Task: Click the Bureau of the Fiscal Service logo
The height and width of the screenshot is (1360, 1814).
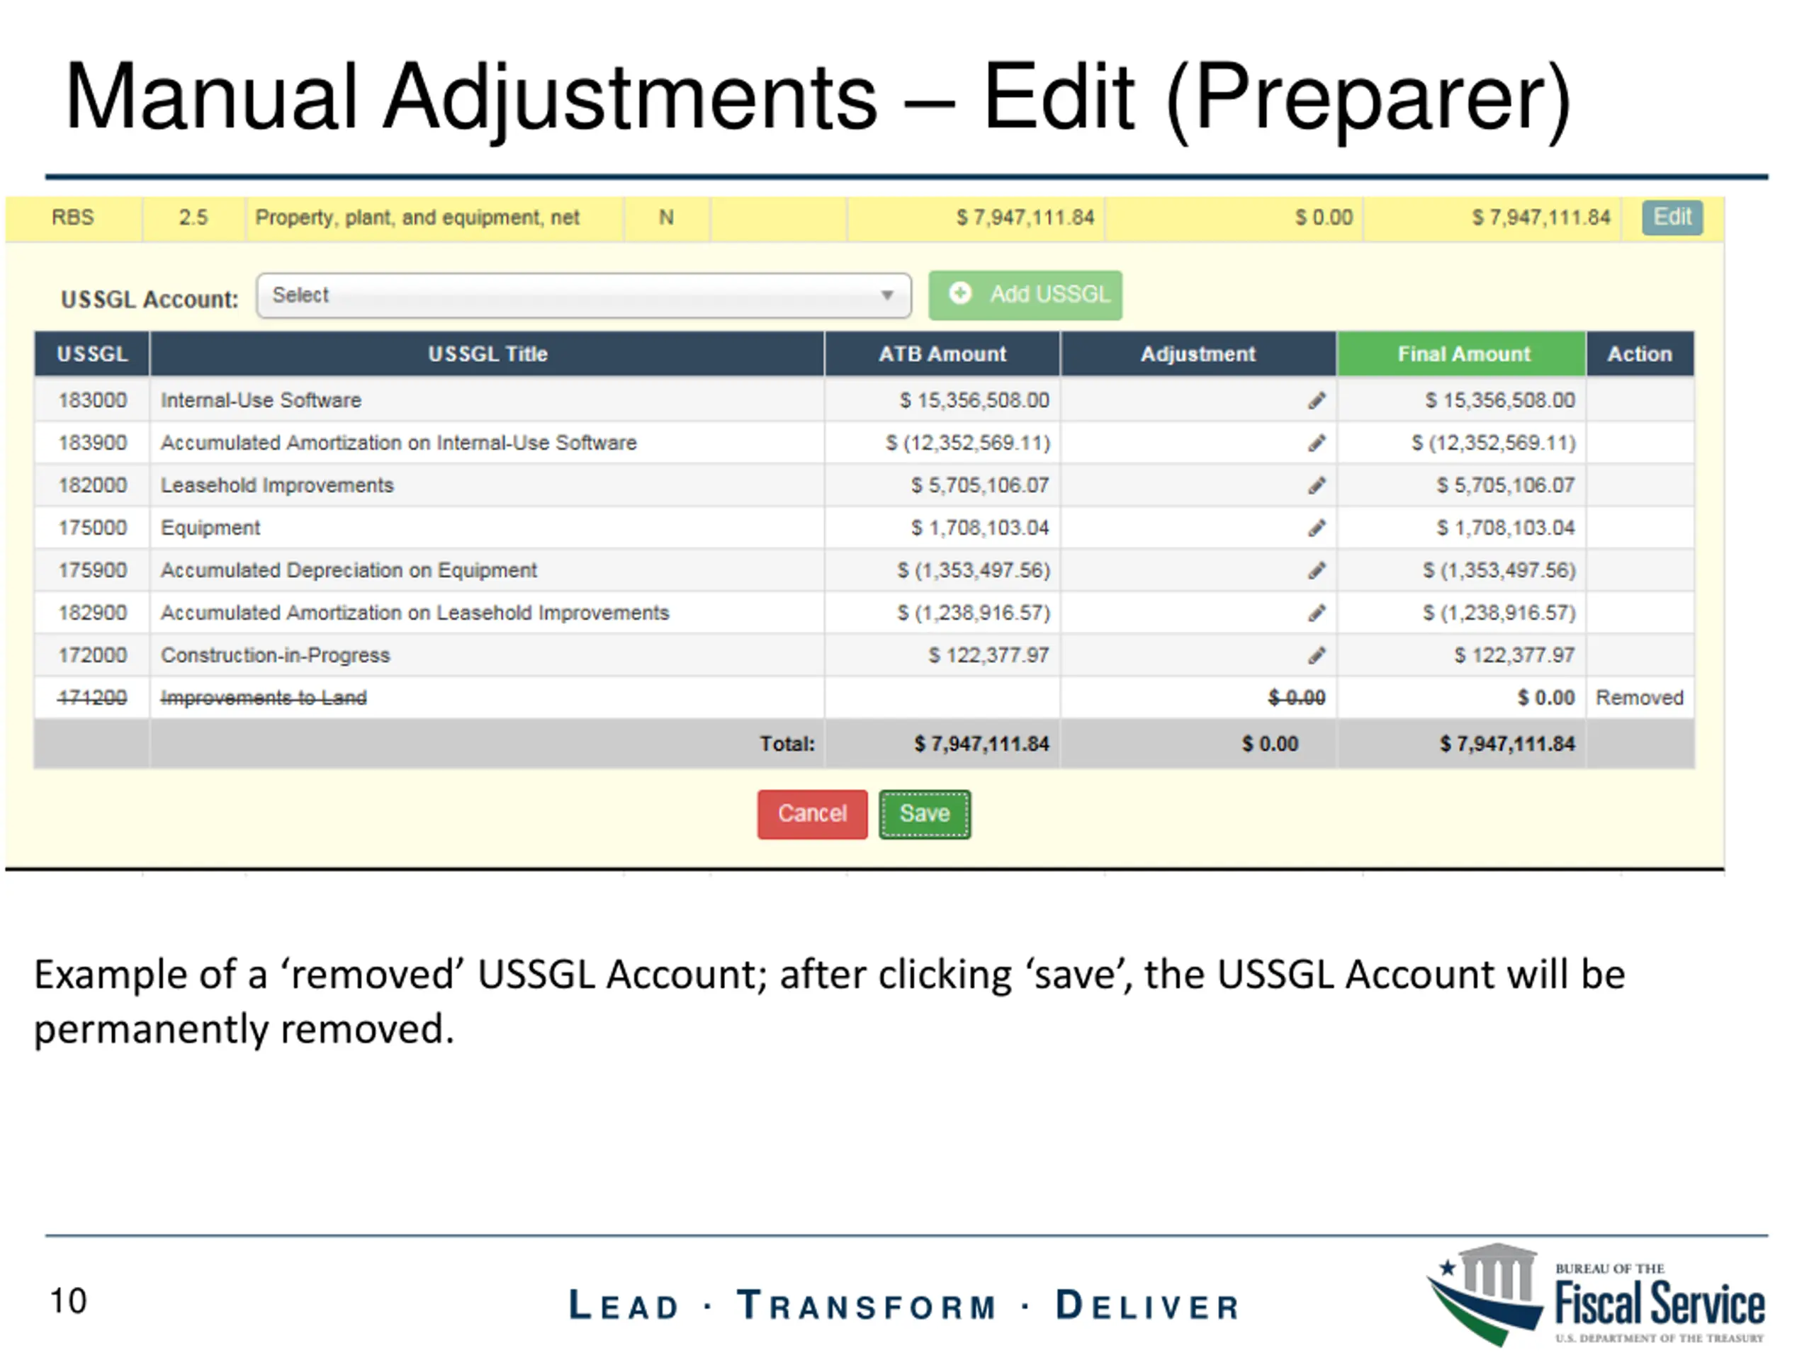Action: point(1595,1297)
